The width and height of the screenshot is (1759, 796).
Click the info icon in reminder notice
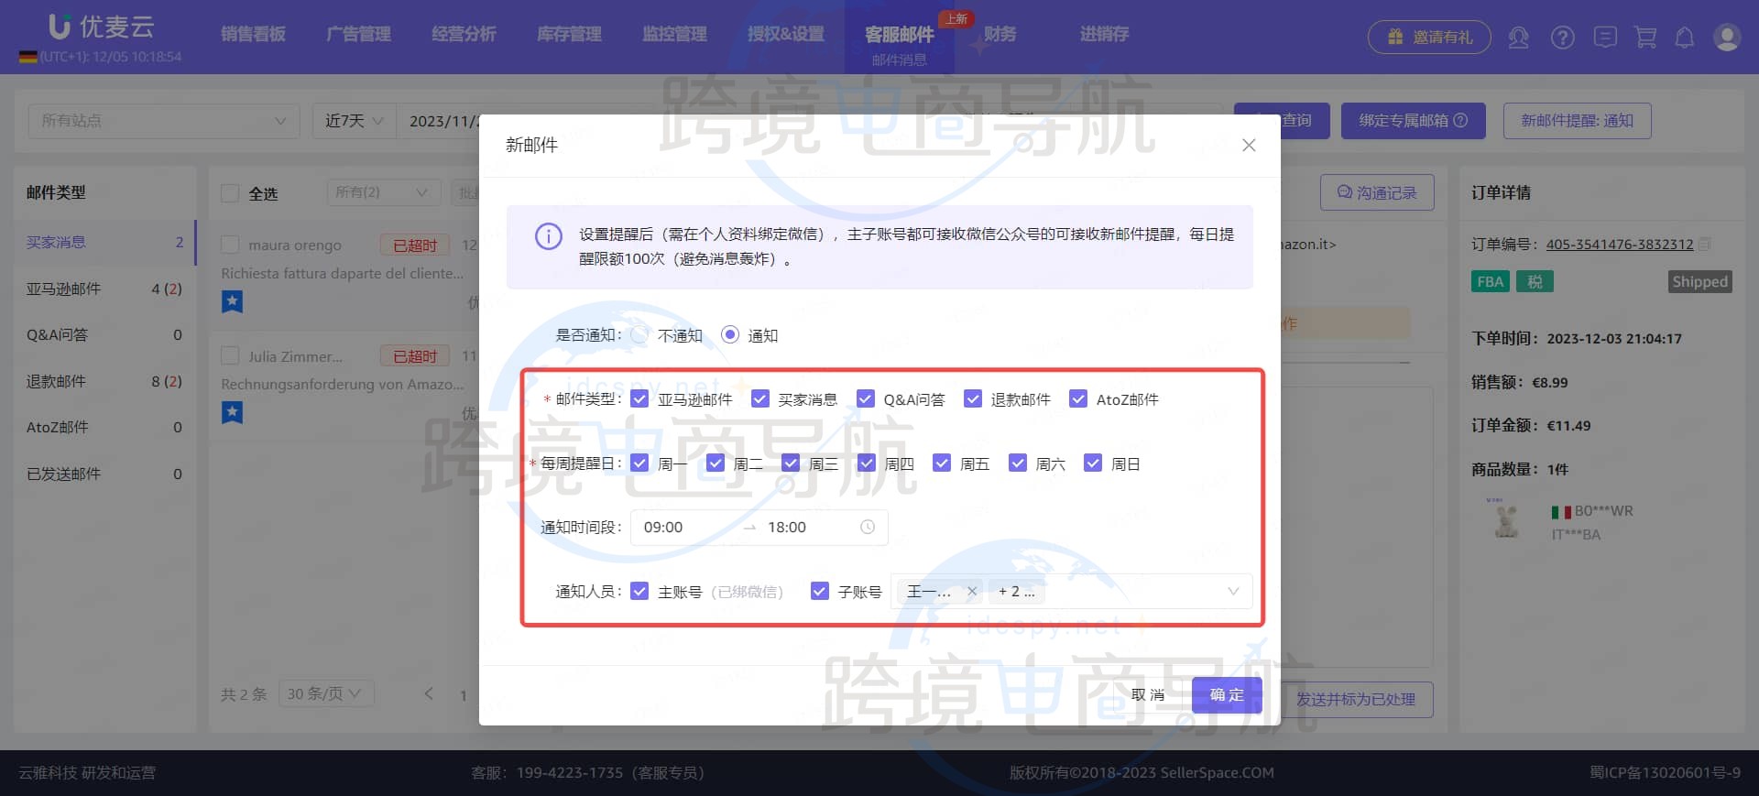click(x=548, y=236)
